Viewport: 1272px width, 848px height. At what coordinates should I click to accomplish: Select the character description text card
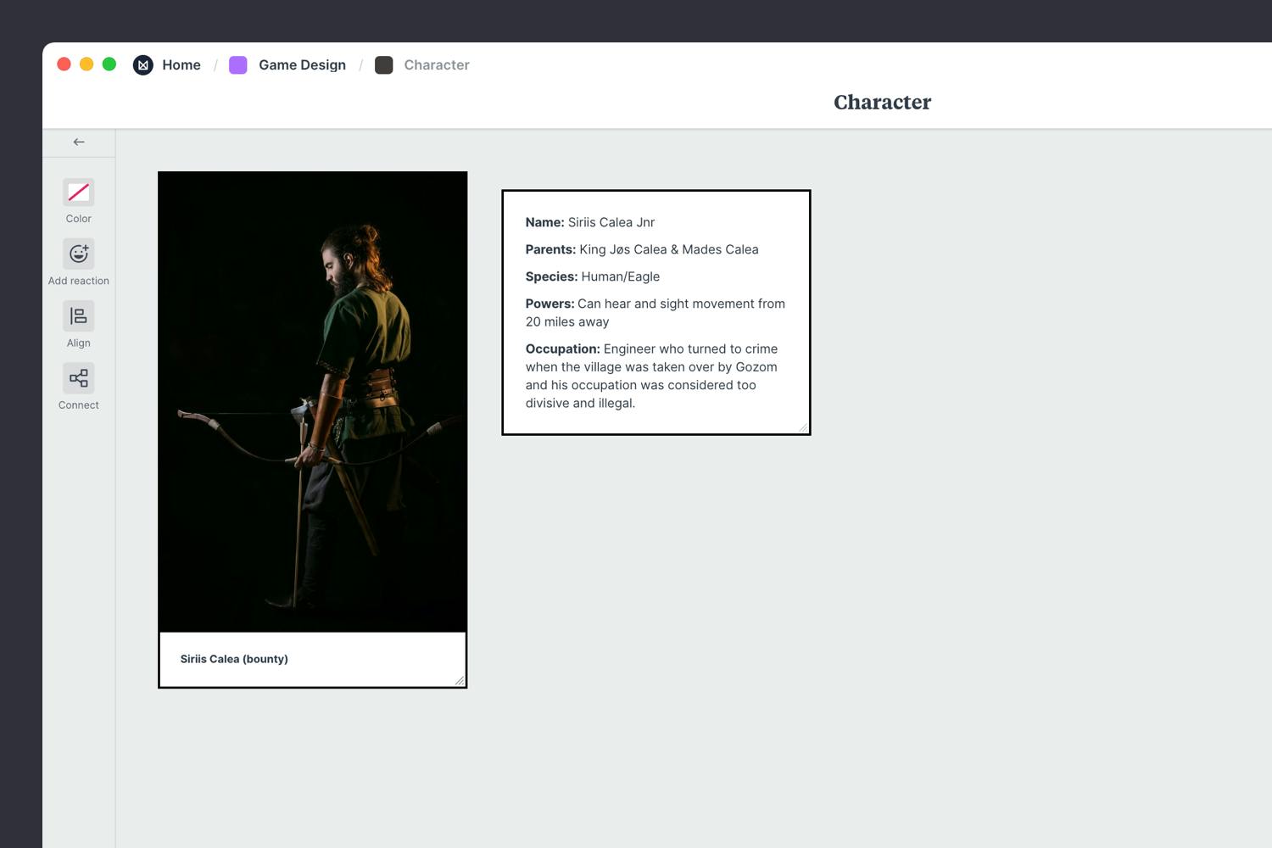[656, 312]
